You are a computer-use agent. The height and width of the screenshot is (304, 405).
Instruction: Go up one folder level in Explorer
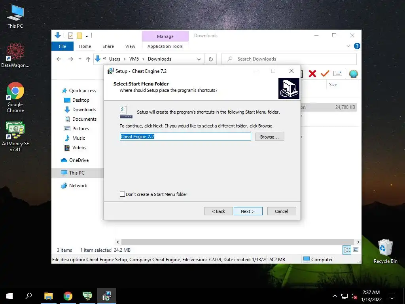coord(88,59)
